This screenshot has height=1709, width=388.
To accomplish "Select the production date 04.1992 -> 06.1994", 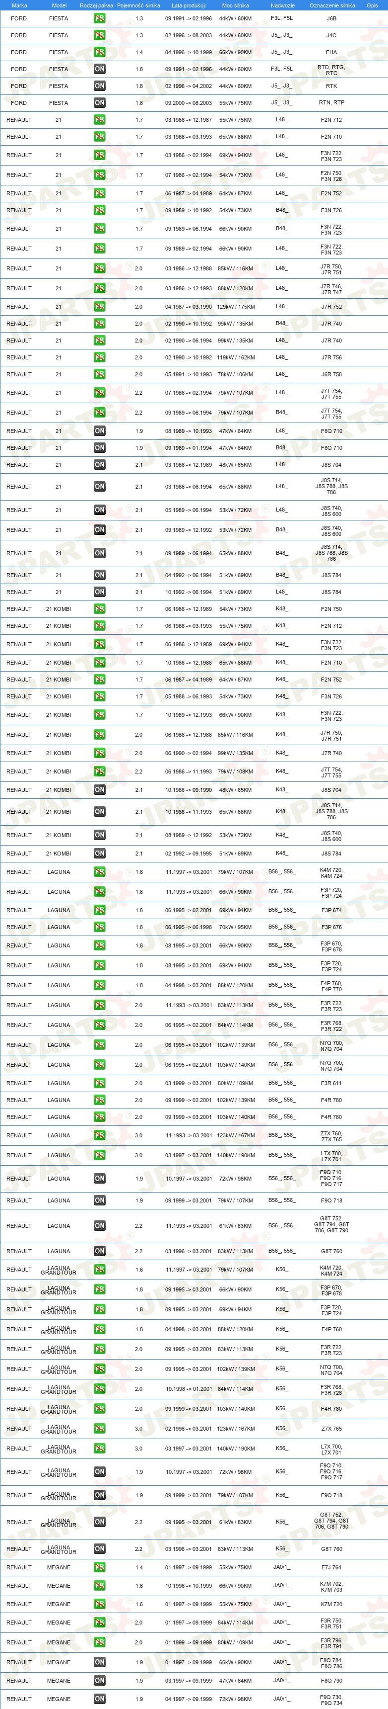I will coord(189,575).
